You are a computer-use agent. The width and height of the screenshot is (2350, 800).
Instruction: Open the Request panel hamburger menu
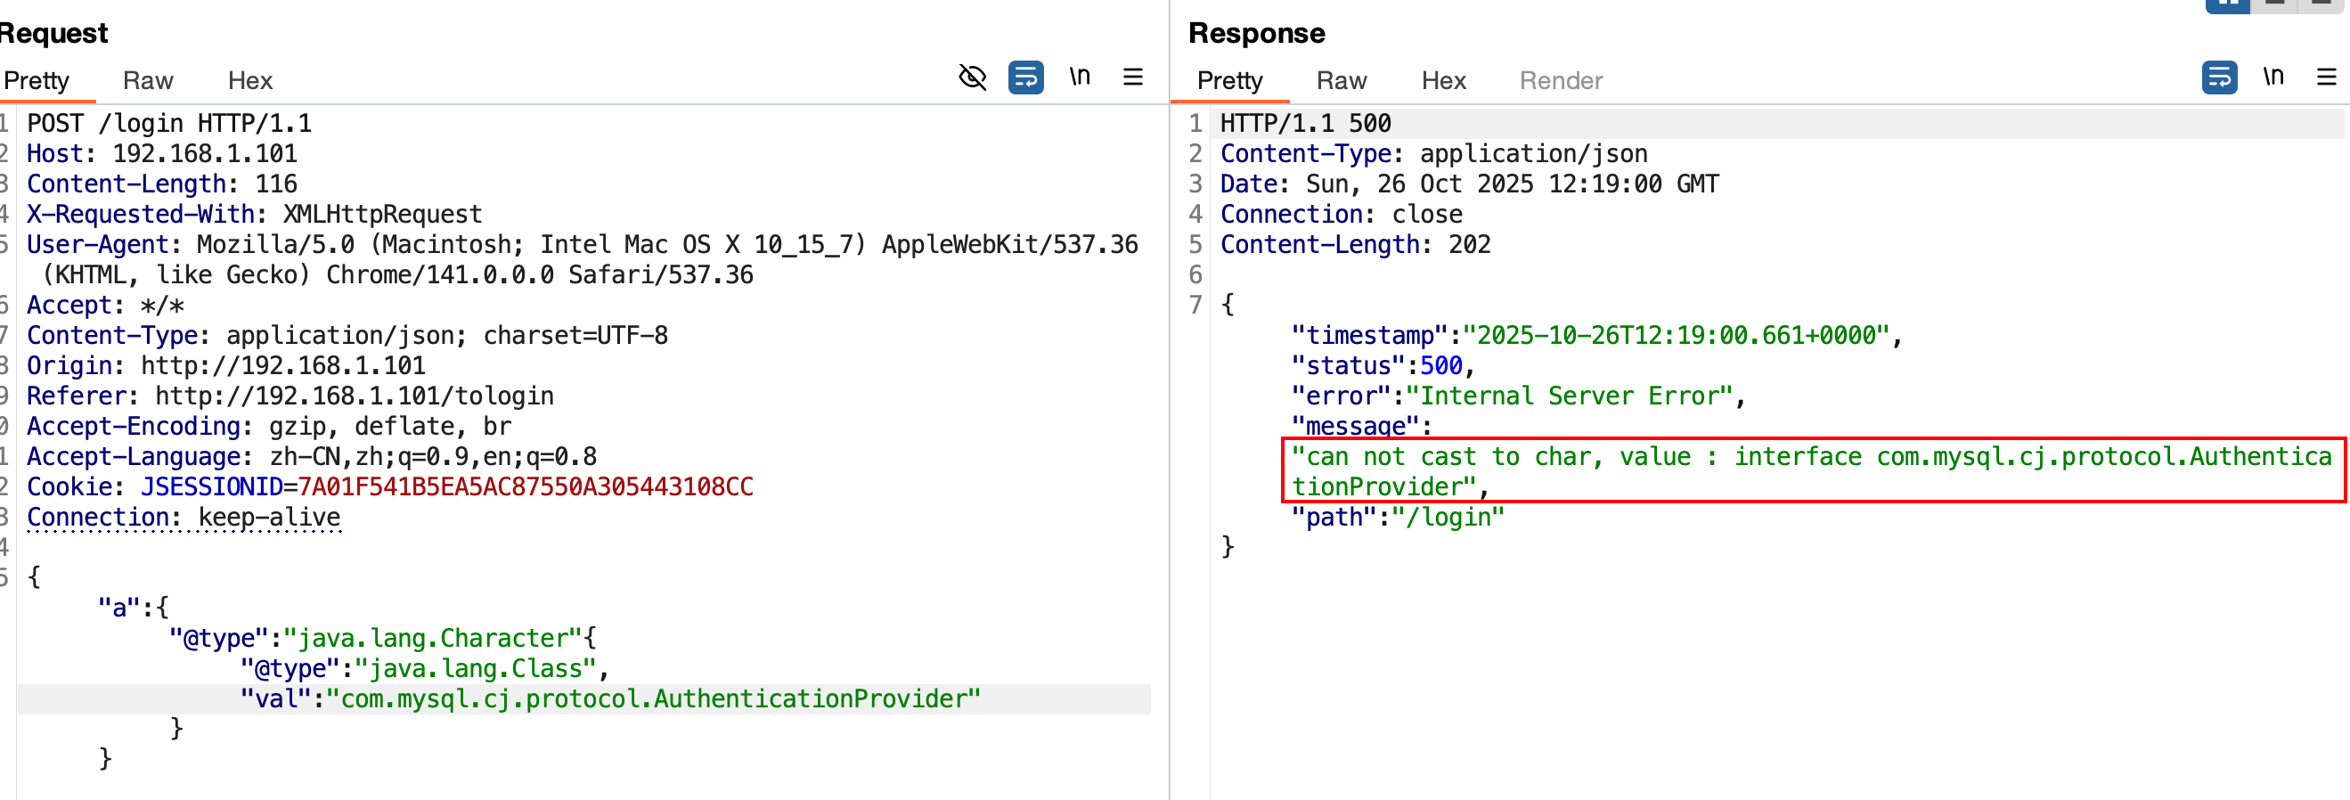coord(1132,78)
